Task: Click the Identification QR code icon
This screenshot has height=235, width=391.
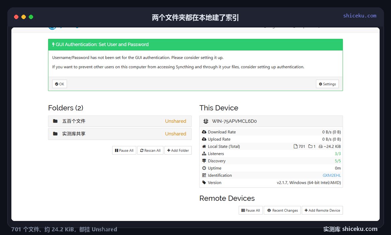Action: (x=204, y=175)
